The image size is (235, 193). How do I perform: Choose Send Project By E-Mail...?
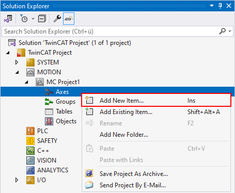tap(156, 185)
